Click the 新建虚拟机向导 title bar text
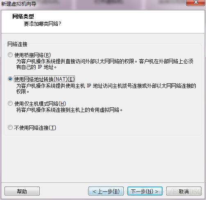The image size is (206, 200). (x=18, y=4)
